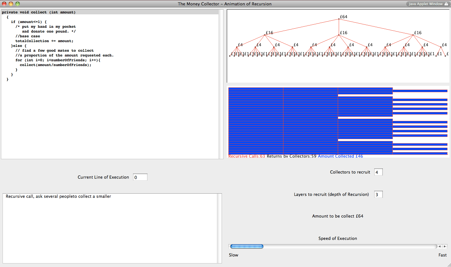
Task: Click the 'for (int i=0; i<numberOfFriends; i++){' line
Action: coord(58,60)
